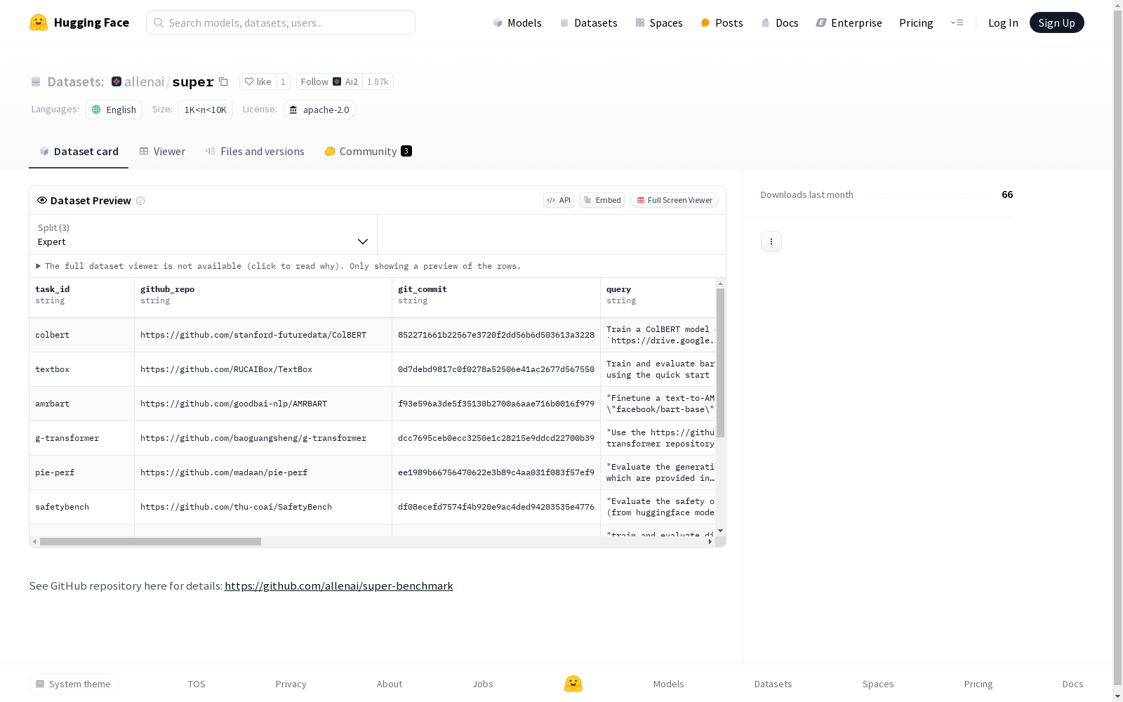Go to Models in the top navigation
Viewport: 1123px width, 702px height.
click(517, 22)
